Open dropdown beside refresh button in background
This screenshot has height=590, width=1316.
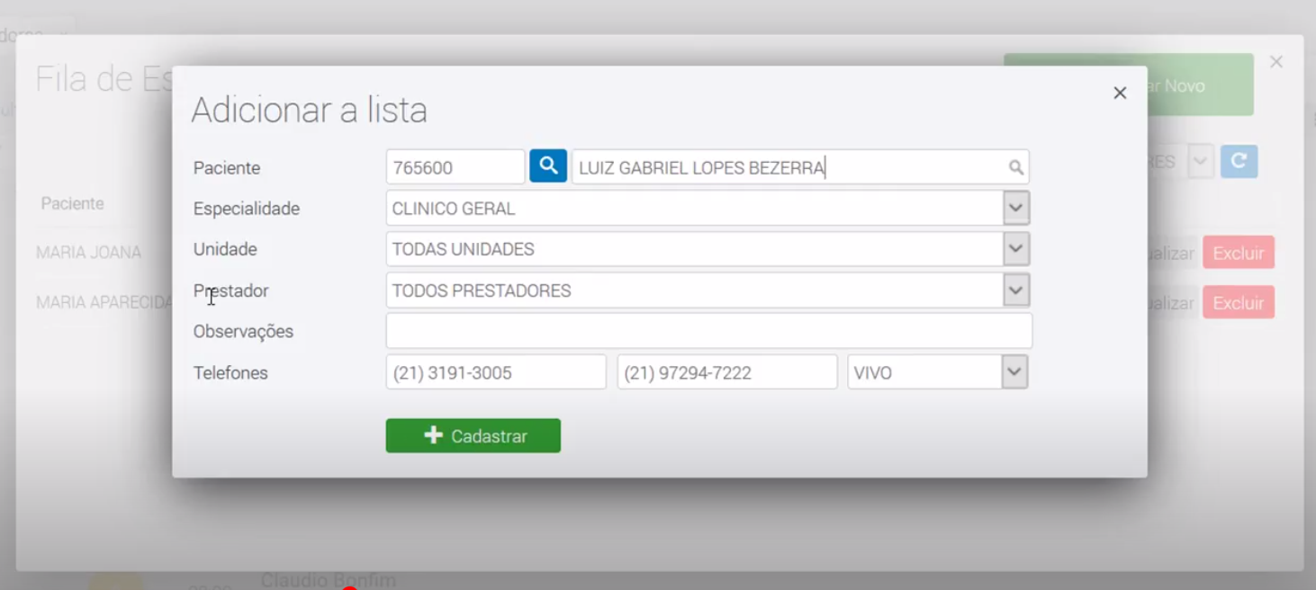point(1201,162)
